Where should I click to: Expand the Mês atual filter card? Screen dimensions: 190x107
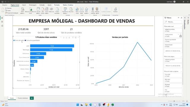pos(173,80)
